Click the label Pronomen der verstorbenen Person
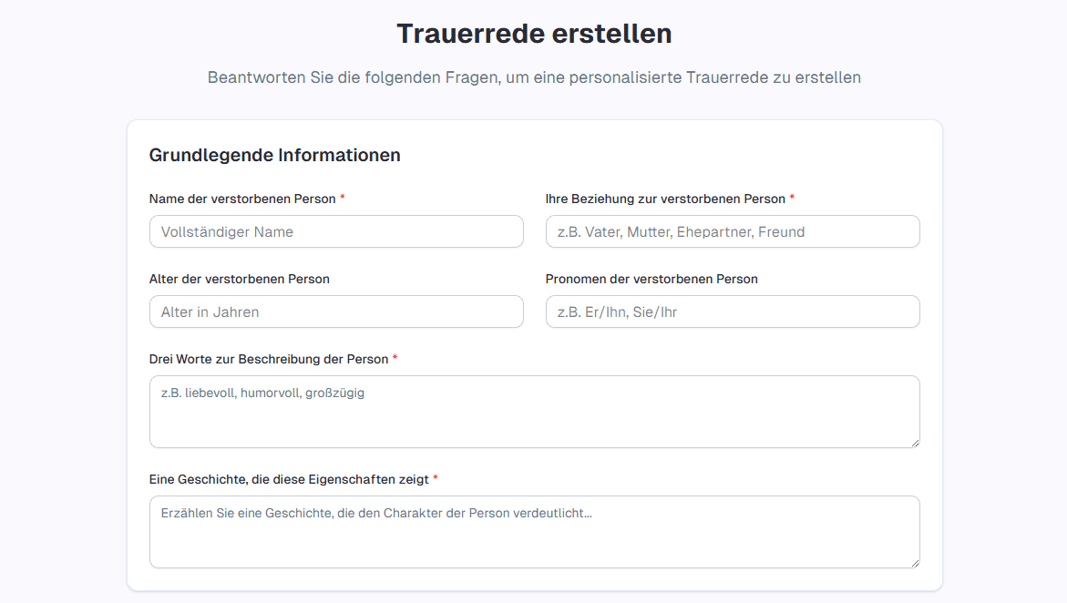1067x603 pixels. coord(650,279)
